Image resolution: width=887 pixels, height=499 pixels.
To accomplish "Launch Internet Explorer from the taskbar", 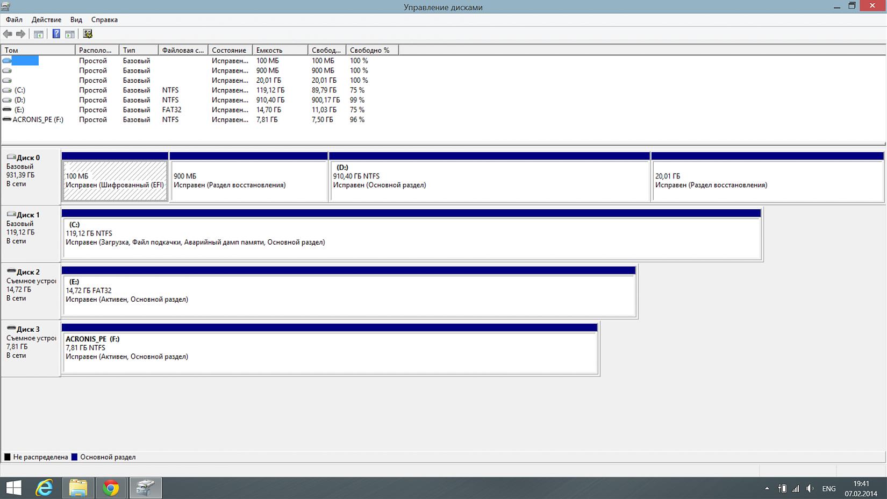I will 44,488.
